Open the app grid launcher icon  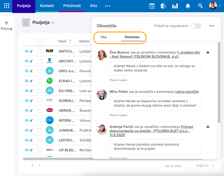pyautogui.click(x=6, y=6)
